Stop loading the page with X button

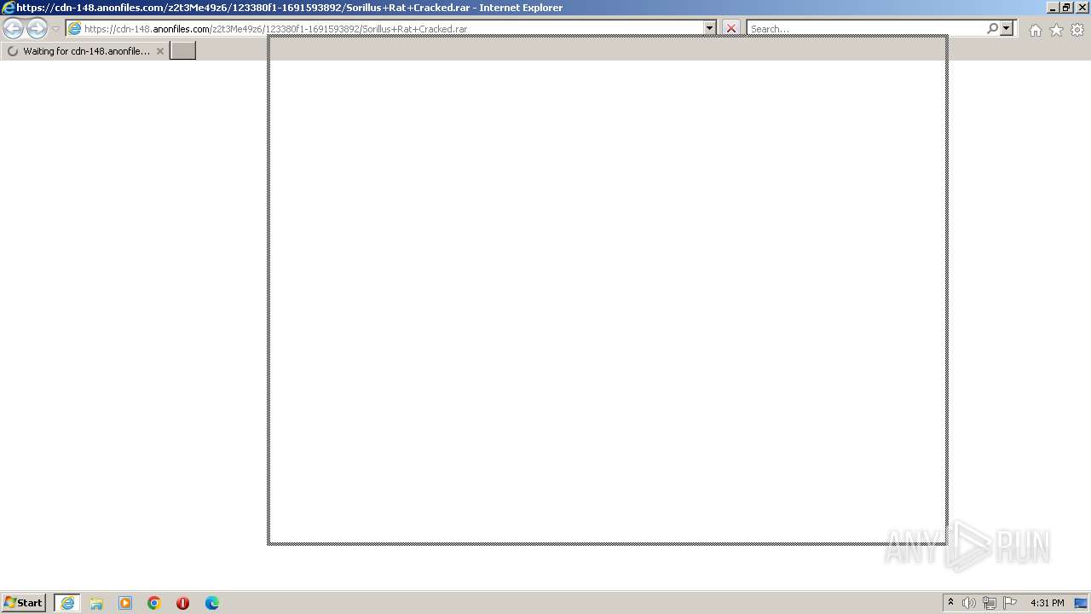pyautogui.click(x=730, y=28)
